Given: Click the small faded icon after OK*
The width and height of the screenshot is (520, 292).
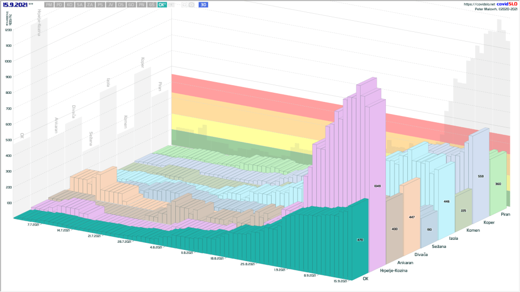Looking at the screenshot, I should click(172, 5).
